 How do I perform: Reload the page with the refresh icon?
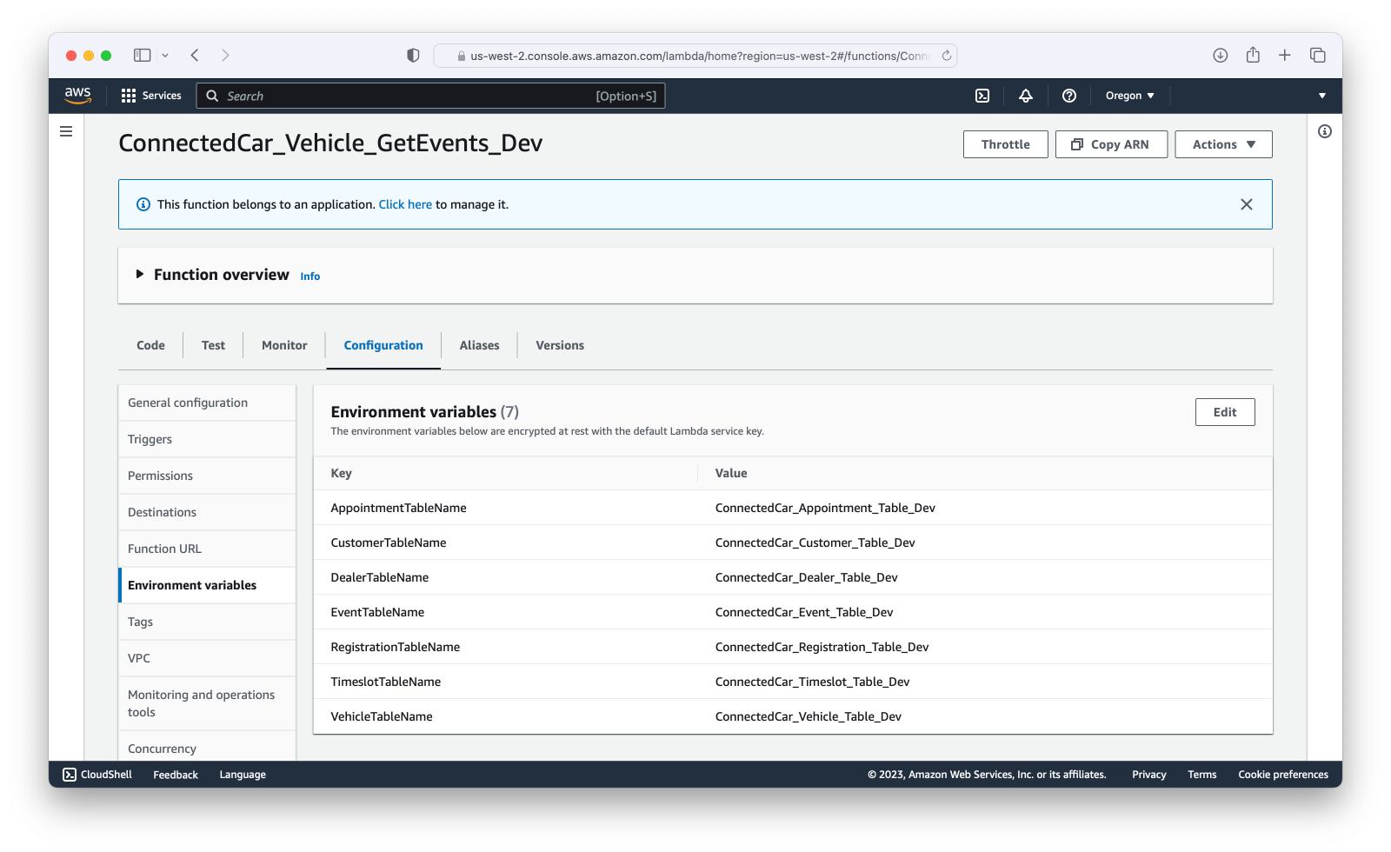coord(947,56)
